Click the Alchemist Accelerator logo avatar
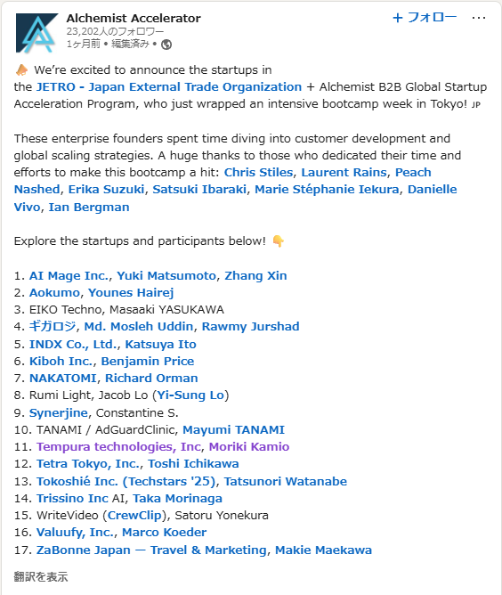The height and width of the screenshot is (595, 502). click(x=36, y=33)
